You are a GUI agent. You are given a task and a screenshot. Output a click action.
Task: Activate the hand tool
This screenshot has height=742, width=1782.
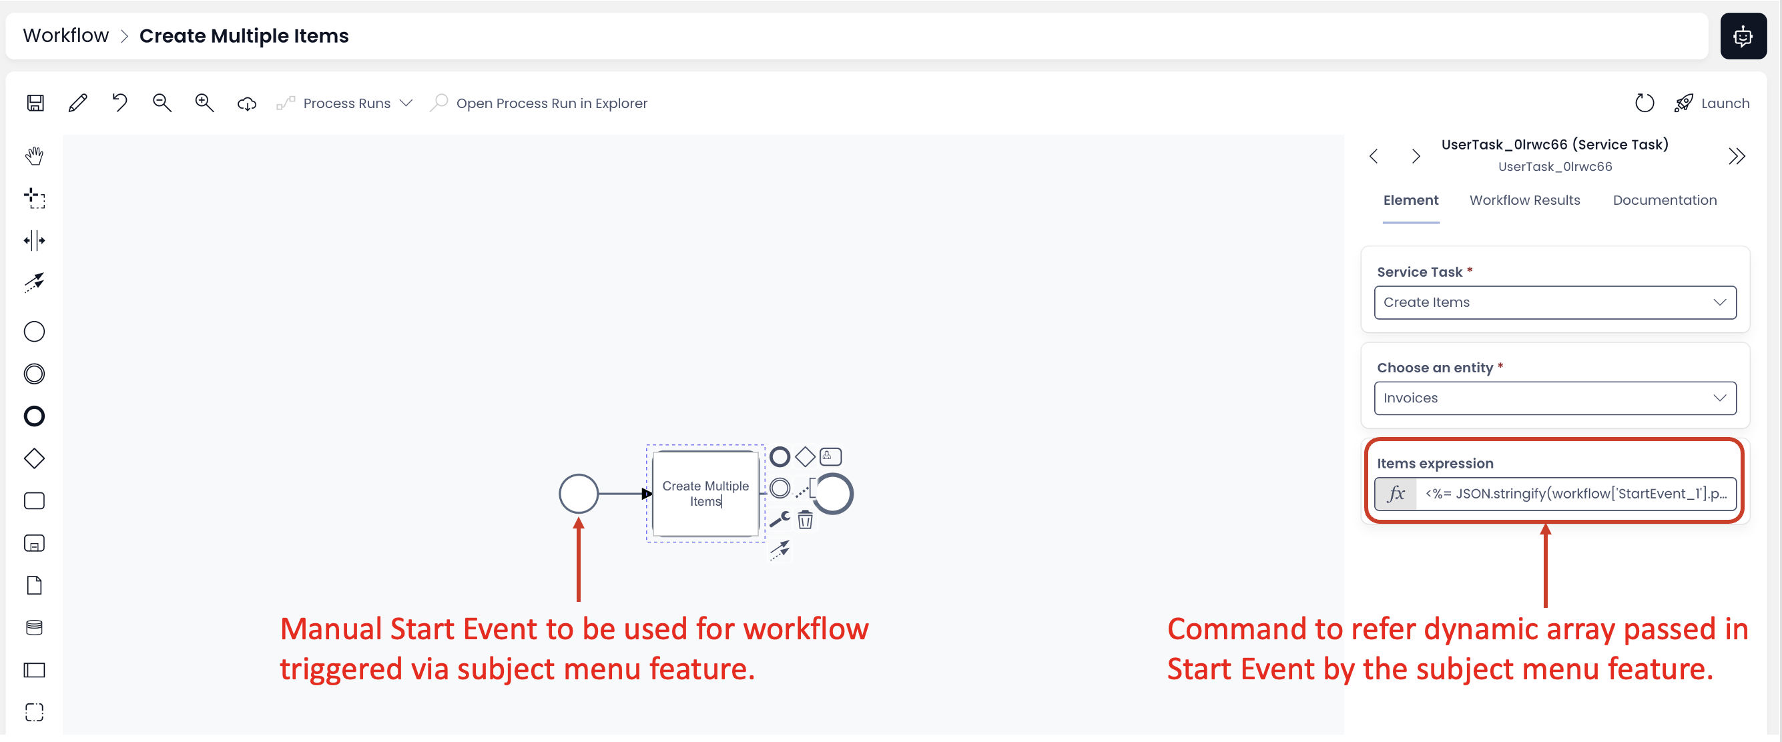coord(35,155)
